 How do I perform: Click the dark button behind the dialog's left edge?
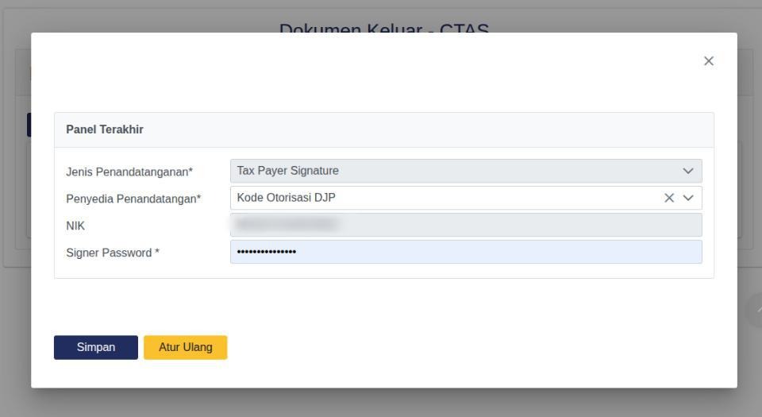29,125
